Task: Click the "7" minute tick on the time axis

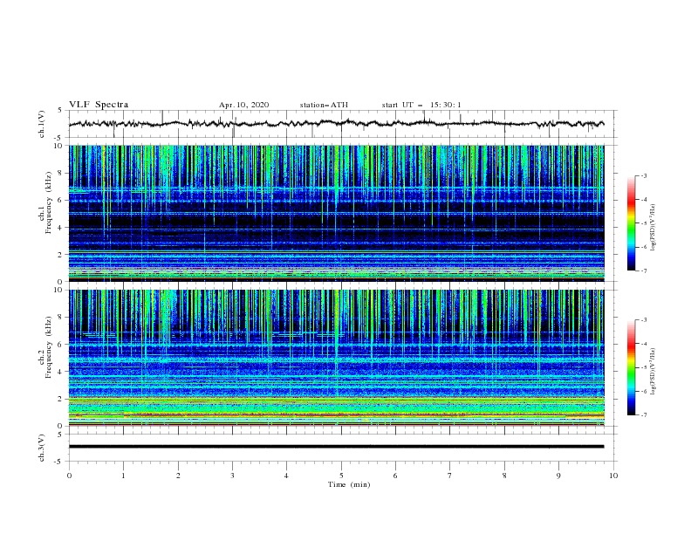Action: (x=450, y=476)
